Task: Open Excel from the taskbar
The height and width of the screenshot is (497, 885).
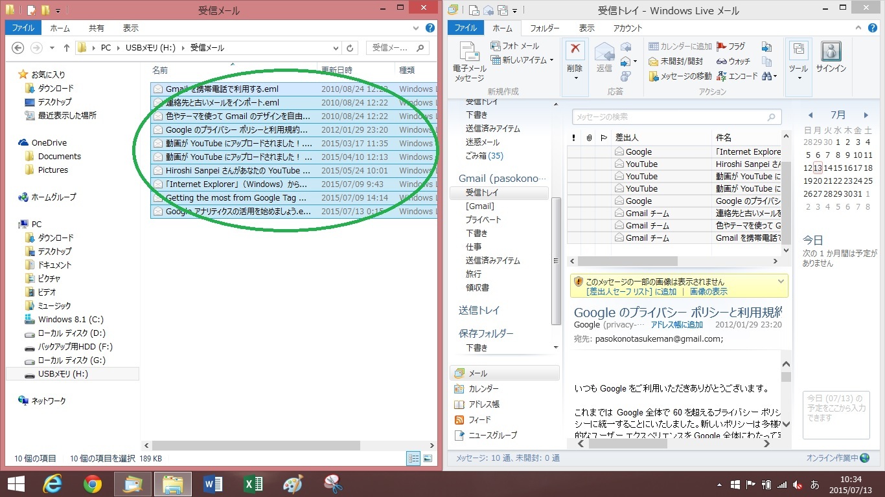Action: (x=253, y=484)
